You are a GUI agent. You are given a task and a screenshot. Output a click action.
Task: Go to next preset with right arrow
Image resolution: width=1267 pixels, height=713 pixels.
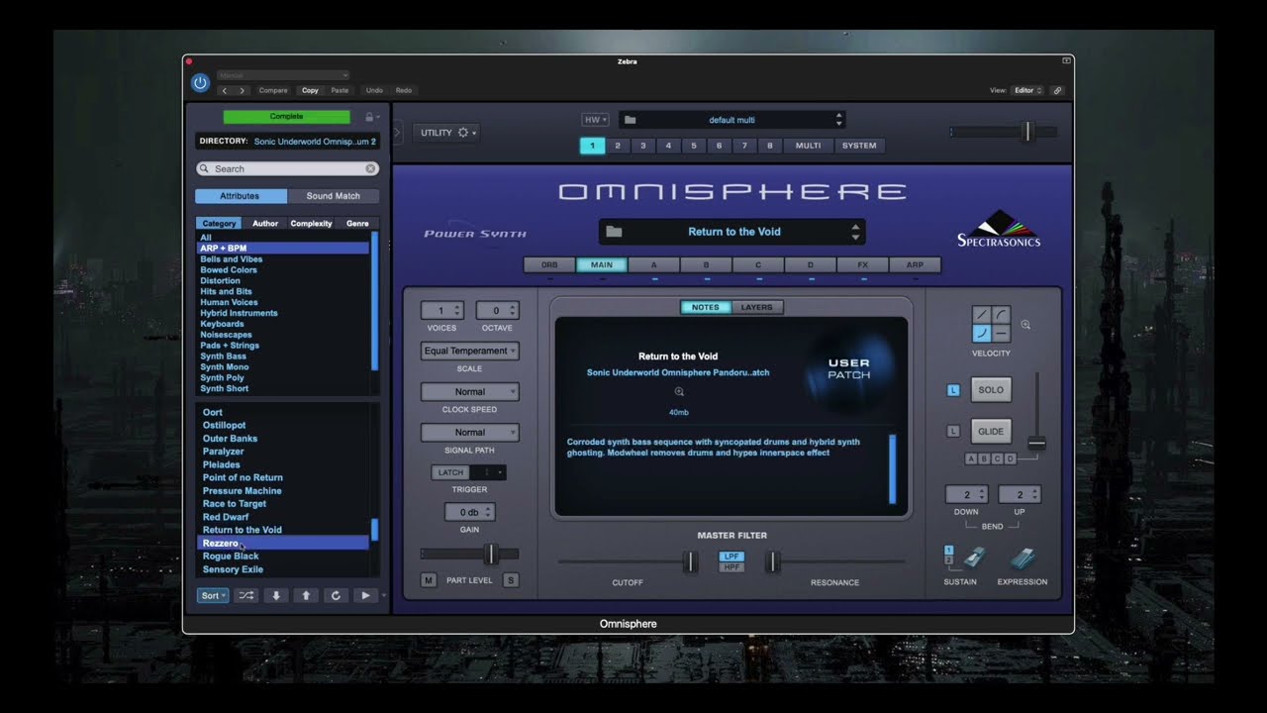[242, 90]
